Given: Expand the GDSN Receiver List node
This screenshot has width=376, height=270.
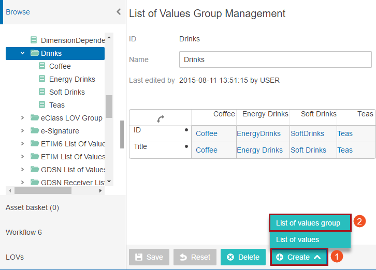Looking at the screenshot, I should (22, 182).
